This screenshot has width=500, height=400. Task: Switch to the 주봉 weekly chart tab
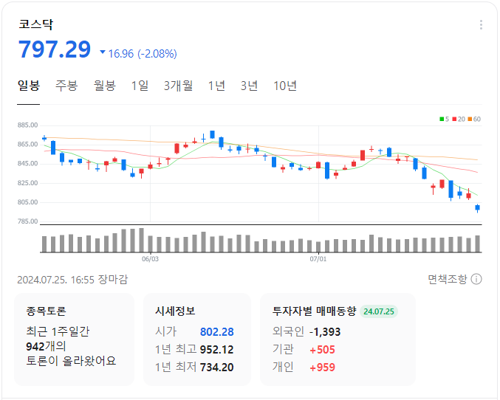point(66,86)
